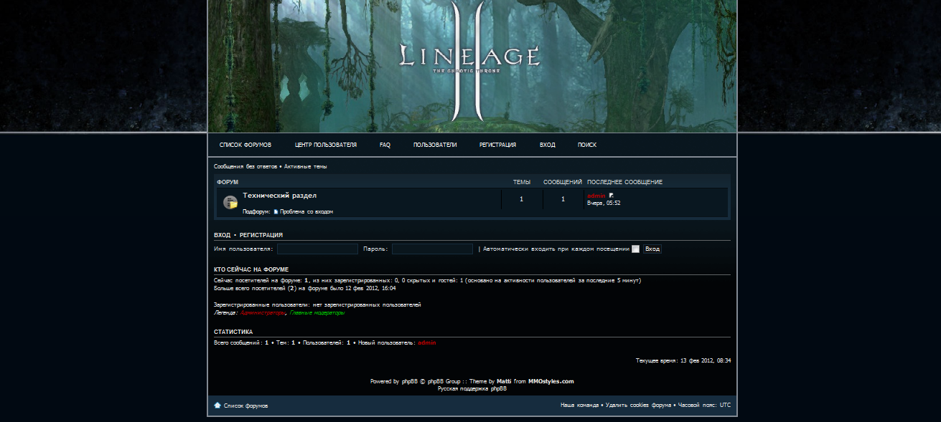Click the home icon beside Список форумов in footer
Viewport: 941px width, 422px height.
click(217, 406)
